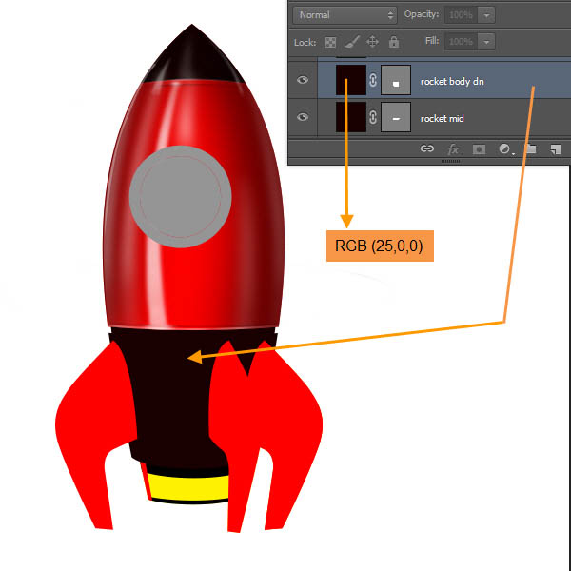Click the lock all padlock icon
Viewport: 571px width, 571px height.
[393, 42]
